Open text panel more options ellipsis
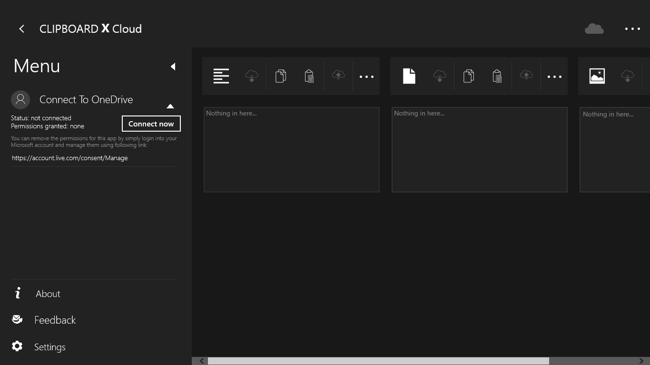 pyautogui.click(x=366, y=77)
